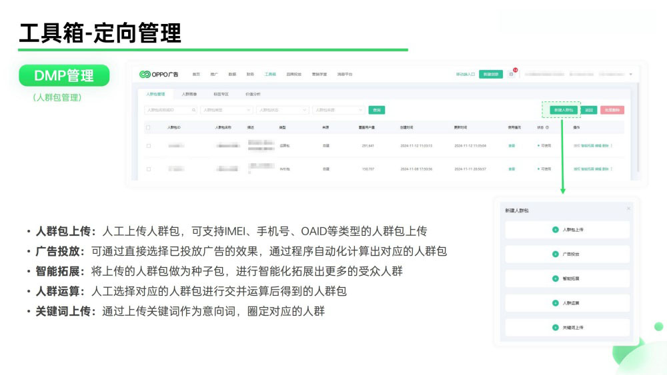Click the 251,641 coverage value
This screenshot has width=667, height=375.
point(368,146)
